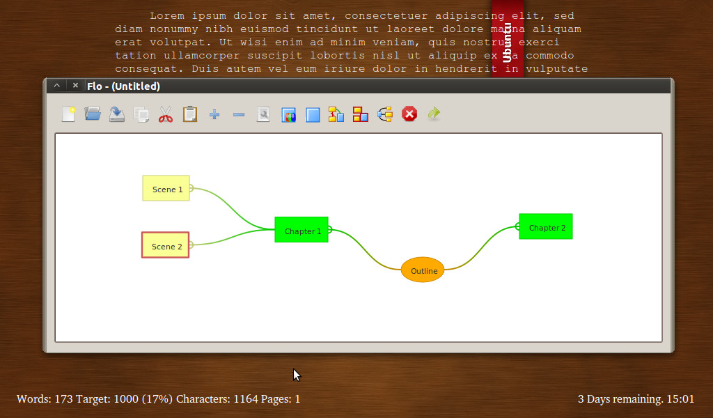
Task: Click the blue square shape icon
Action: pyautogui.click(x=313, y=115)
